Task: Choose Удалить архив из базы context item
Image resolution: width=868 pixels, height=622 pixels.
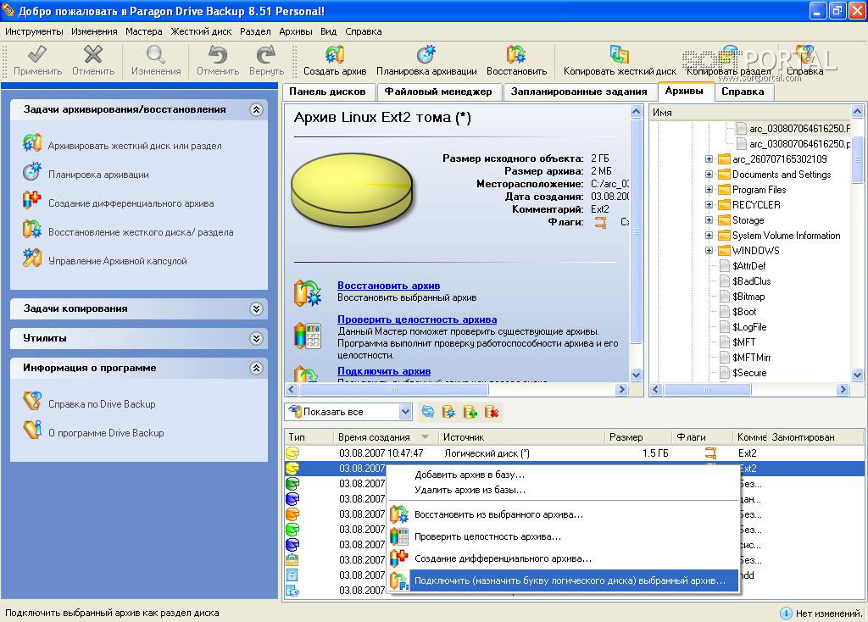Action: coord(563,490)
